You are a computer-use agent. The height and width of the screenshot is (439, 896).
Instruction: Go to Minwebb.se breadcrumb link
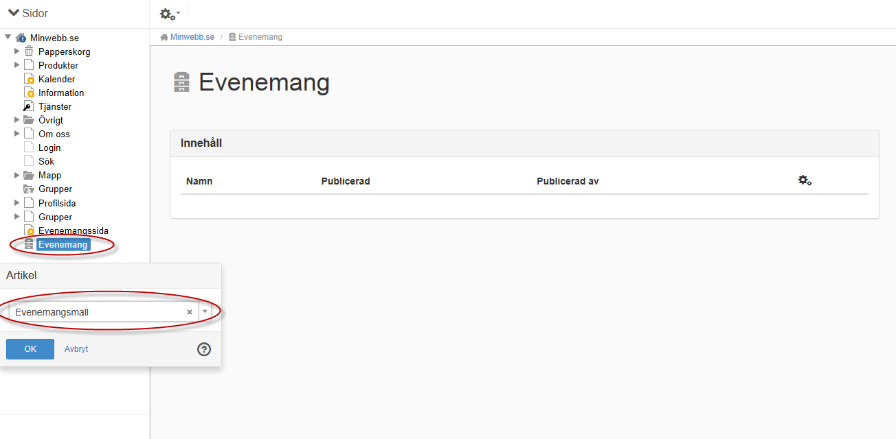click(192, 37)
